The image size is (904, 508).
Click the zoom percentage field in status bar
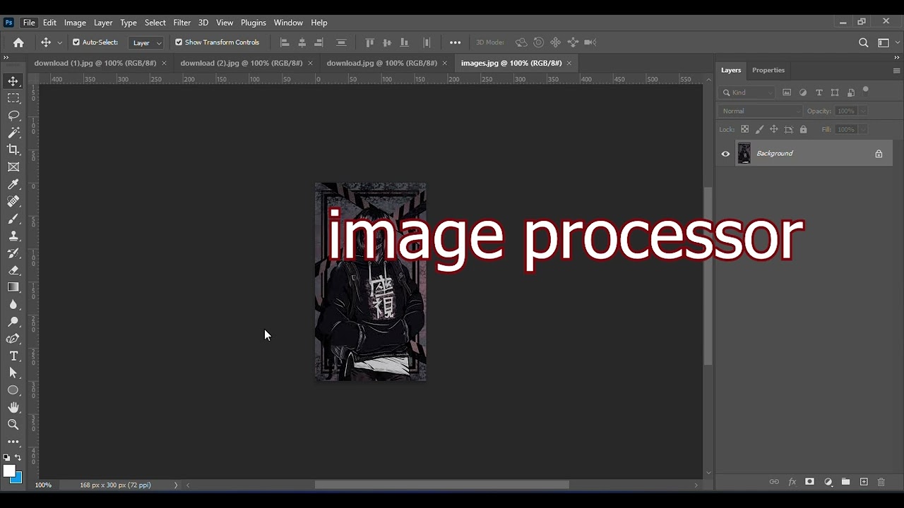click(x=43, y=485)
